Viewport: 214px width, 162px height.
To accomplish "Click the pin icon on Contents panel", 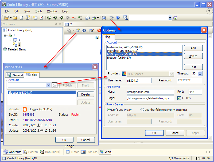I will tap(56, 24).
